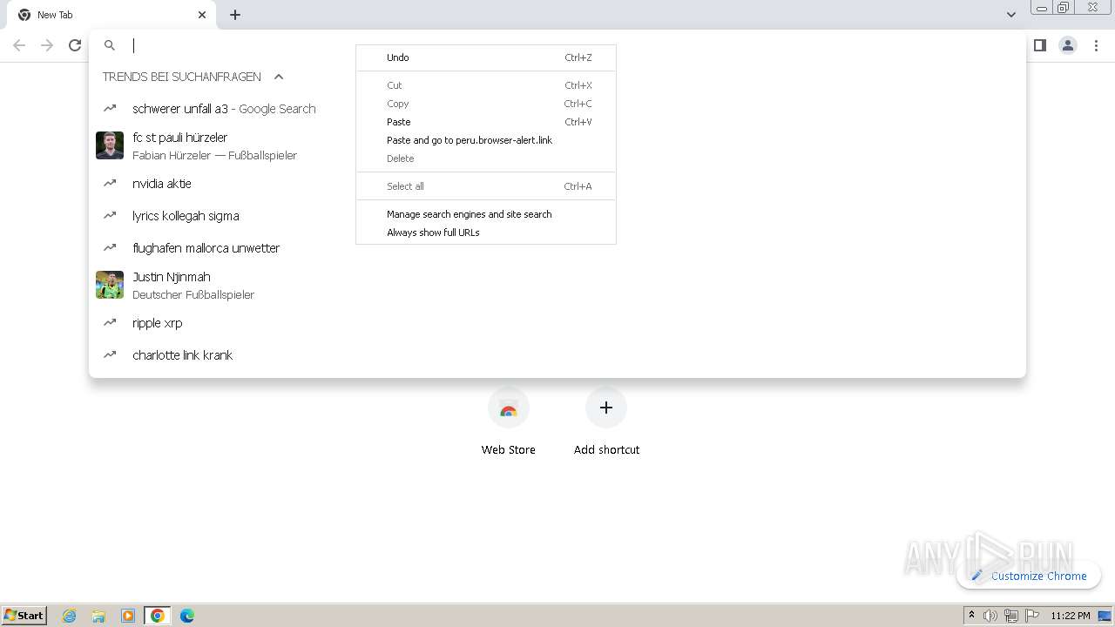Open Chrome's three-dot menu
Screen dimensions: 1115x627
1096,45
